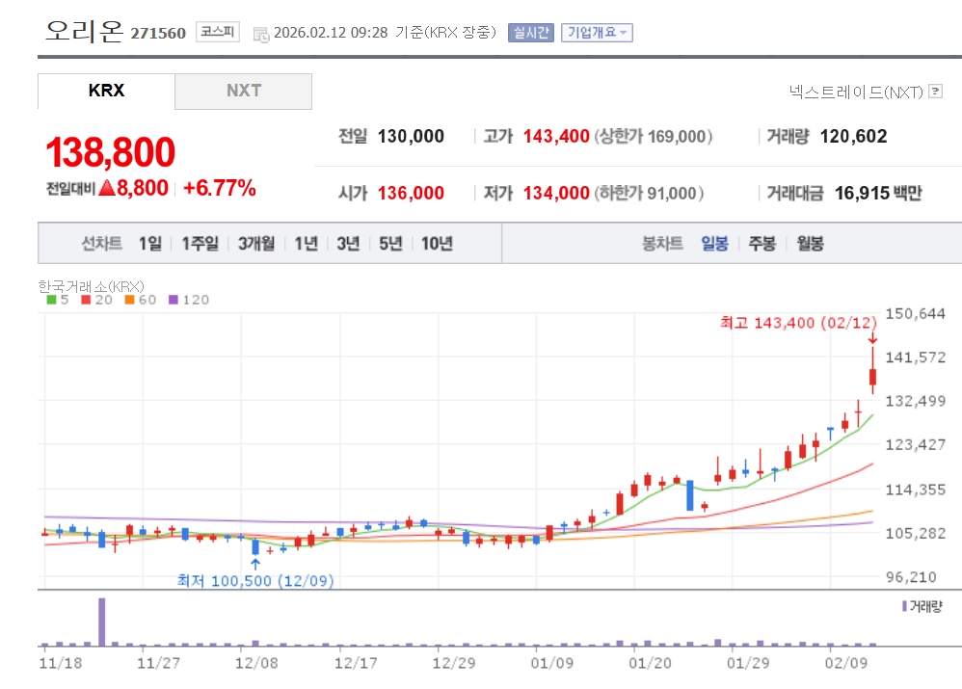Click the calendar clock icon before the date

(261, 34)
